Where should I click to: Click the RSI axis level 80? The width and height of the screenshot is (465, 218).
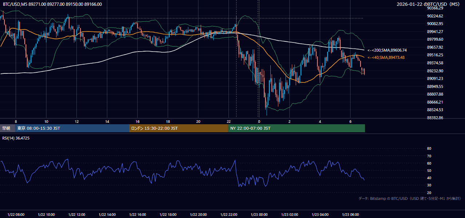(429, 149)
